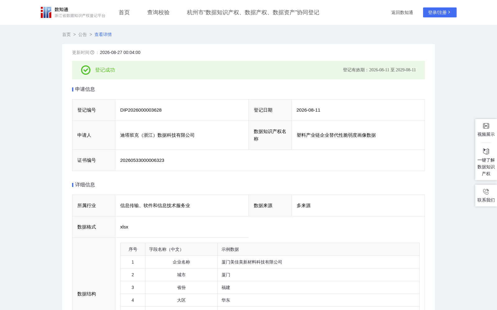Select applicant 迪塔班克（浙江）数据科技有限公司
The height and width of the screenshot is (310, 497).
[x=157, y=135]
